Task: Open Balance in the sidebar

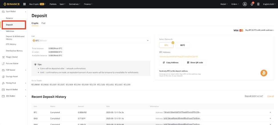Action: point(9,18)
